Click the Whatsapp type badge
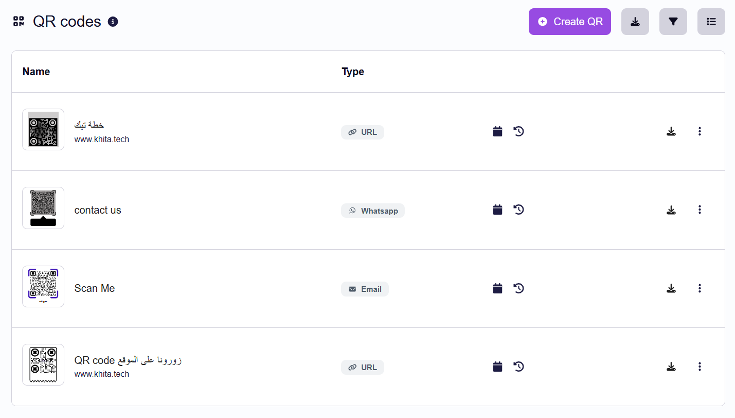The height and width of the screenshot is (418, 735). point(373,211)
